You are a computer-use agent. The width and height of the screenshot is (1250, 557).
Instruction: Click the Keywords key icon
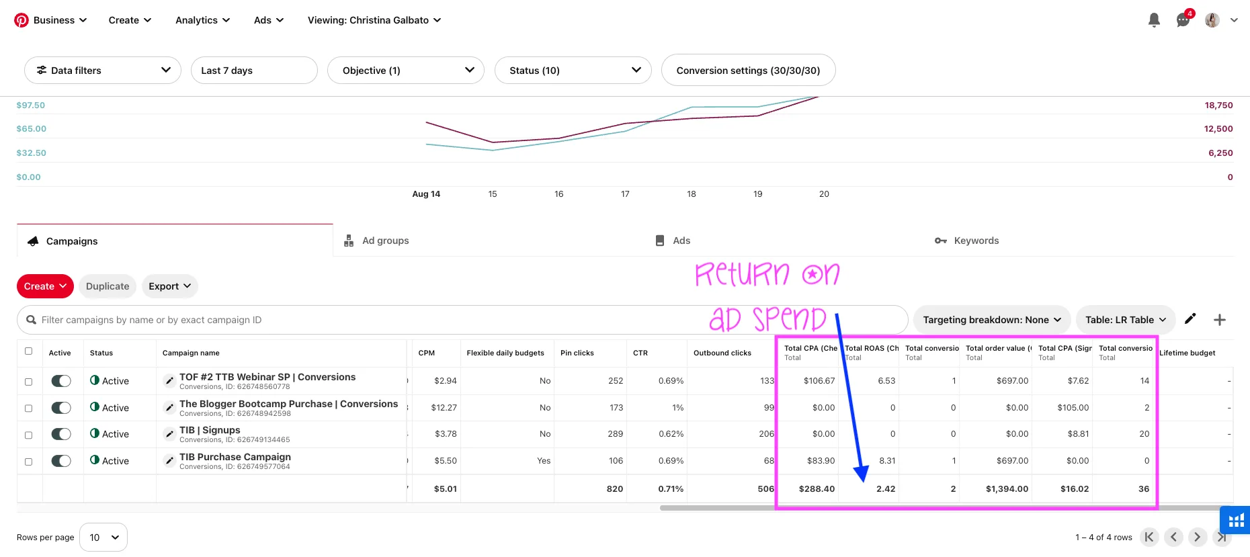coord(940,241)
